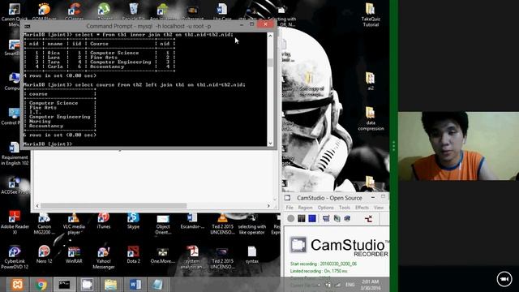Open the Object Orient desktop file
The height and width of the screenshot is (292, 519).
pos(163,224)
